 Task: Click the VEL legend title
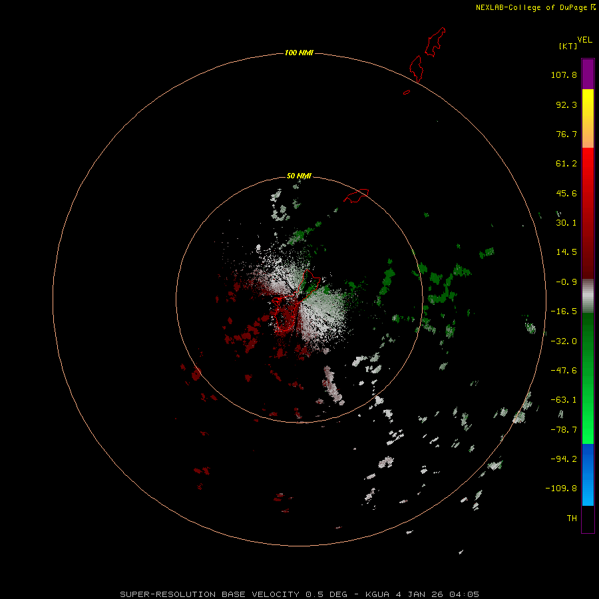click(584, 40)
